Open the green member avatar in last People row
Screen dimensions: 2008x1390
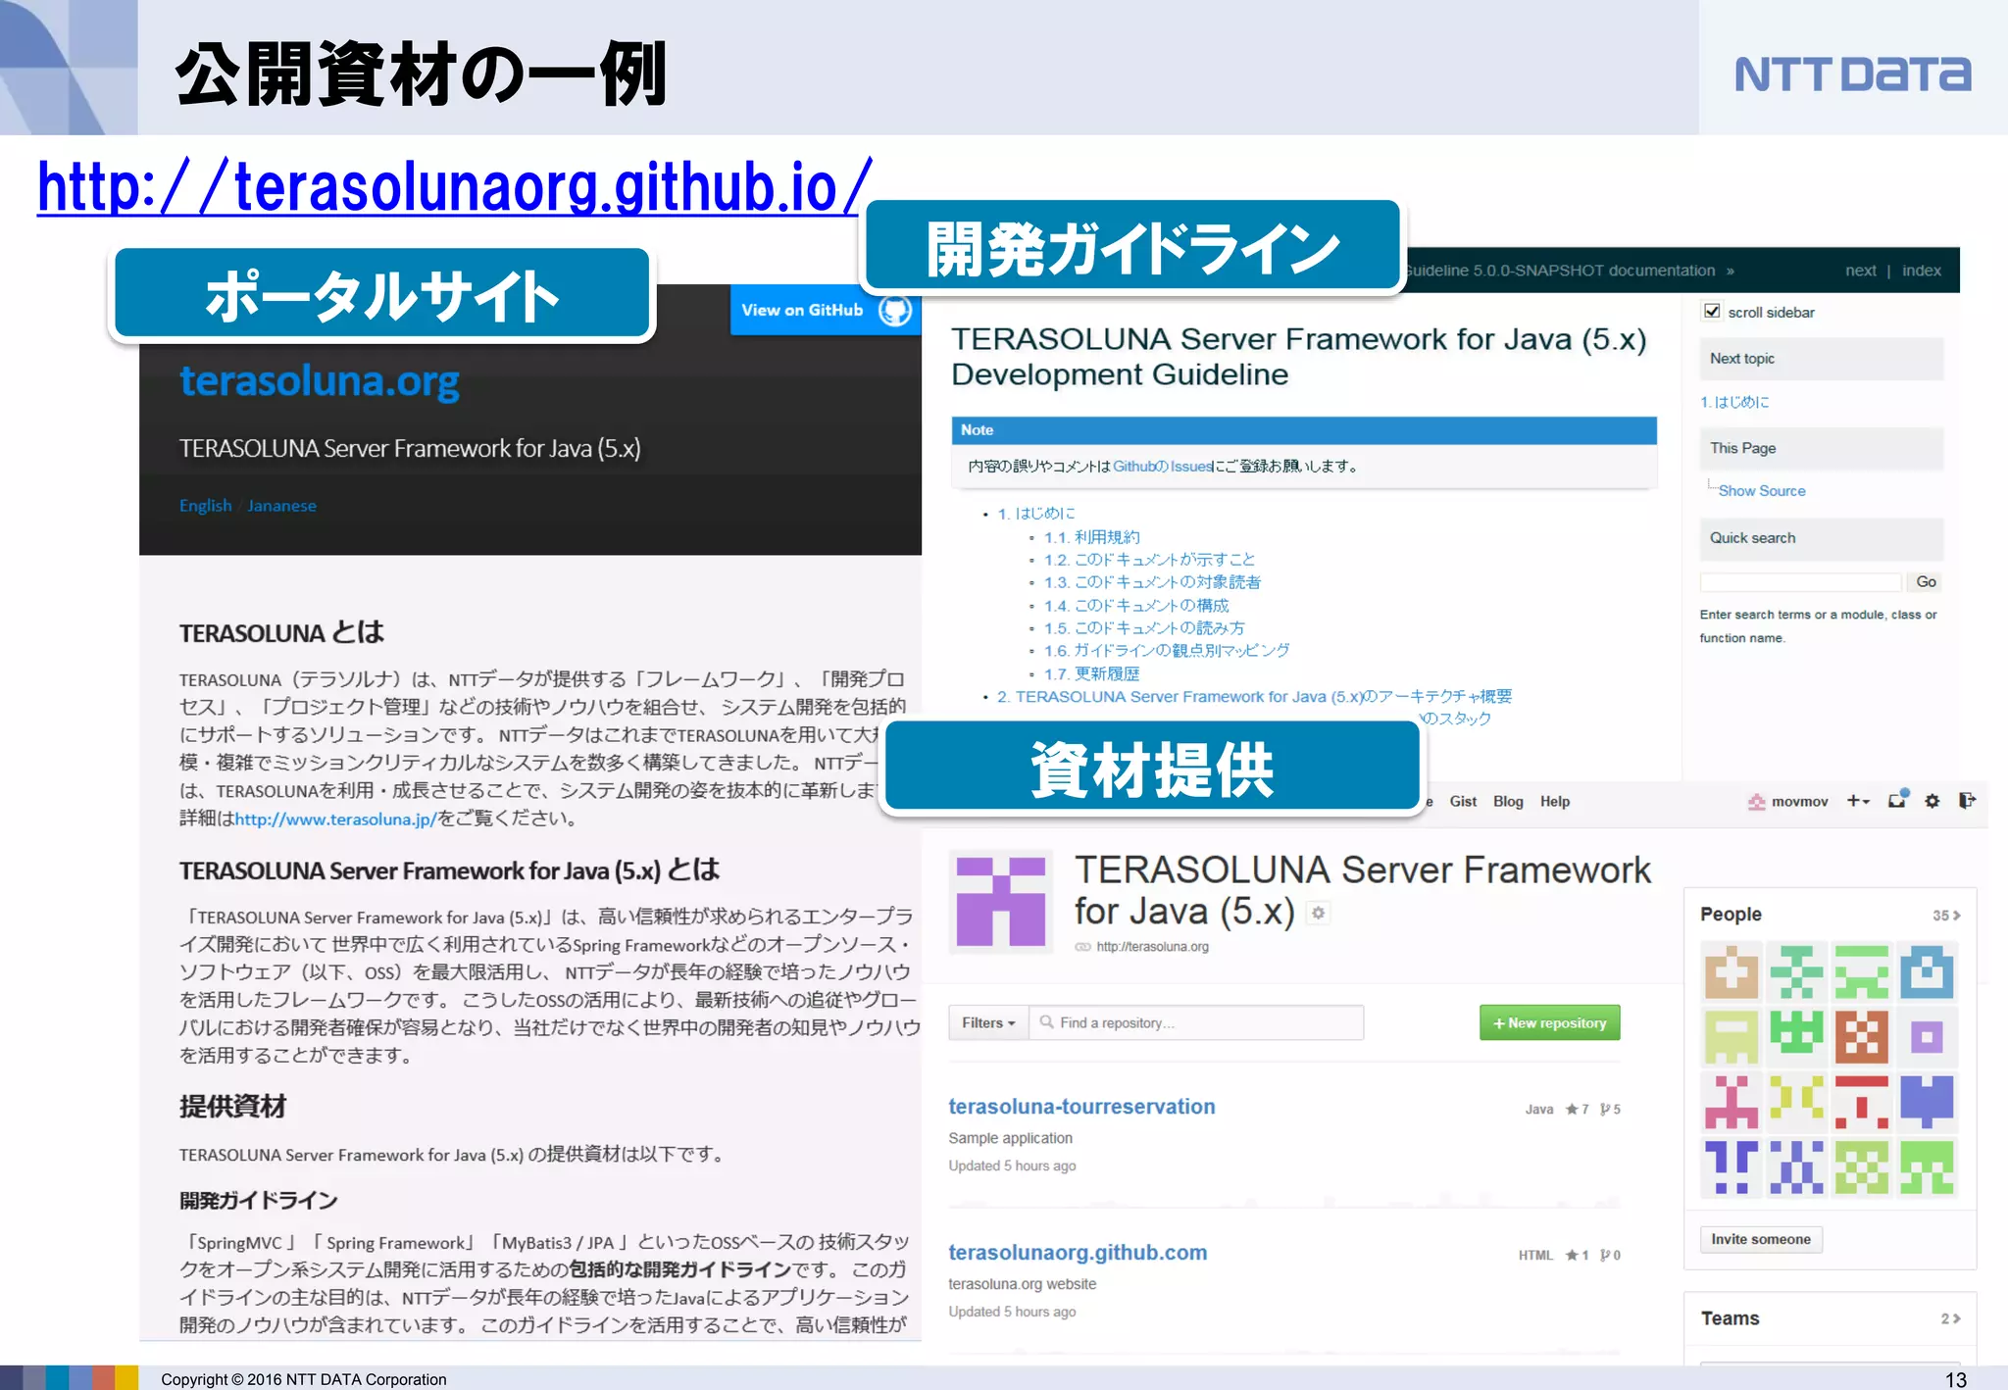click(1927, 1167)
